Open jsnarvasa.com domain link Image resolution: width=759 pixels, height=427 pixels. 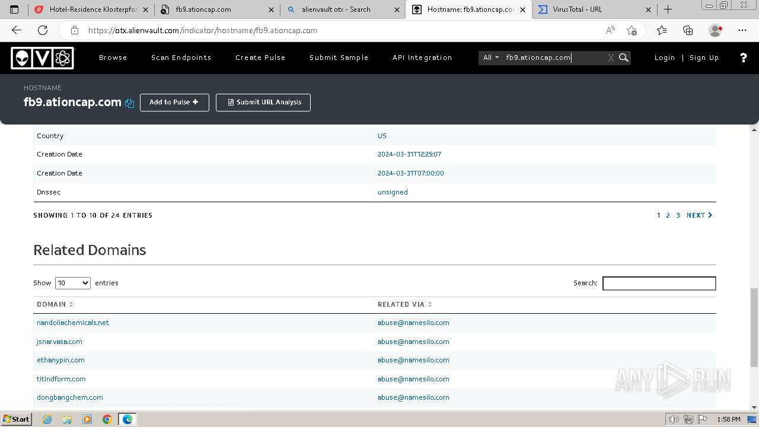point(59,342)
